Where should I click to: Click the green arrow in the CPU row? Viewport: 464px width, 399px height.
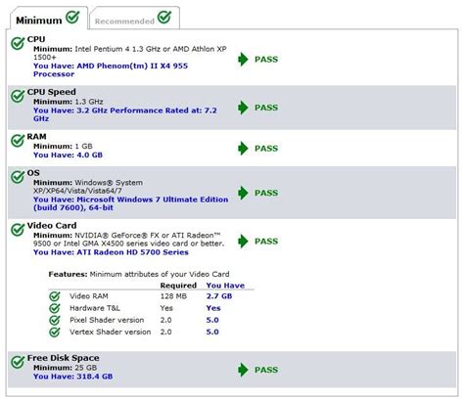[243, 59]
